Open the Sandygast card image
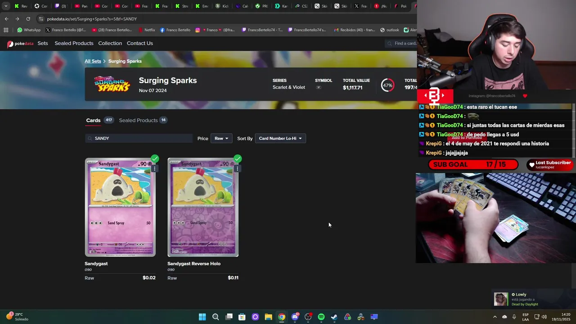Viewport: 576px width, 324px height. tap(120, 207)
